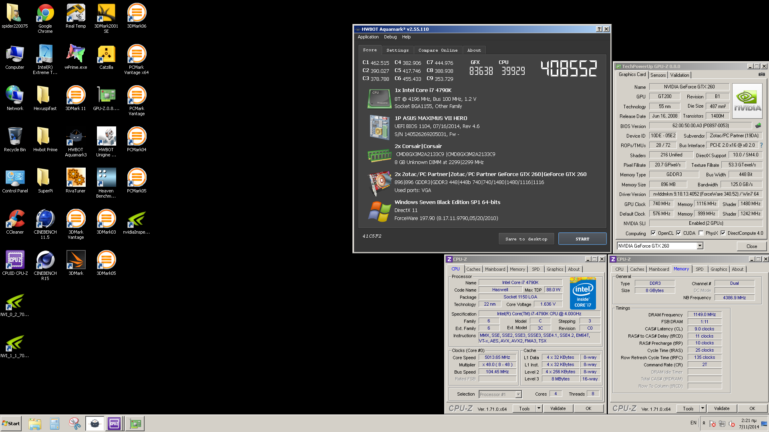Screen dimensions: 769x432
Task: Launch CINEBENCH 11.5 shortcut
Action: tap(45, 224)
